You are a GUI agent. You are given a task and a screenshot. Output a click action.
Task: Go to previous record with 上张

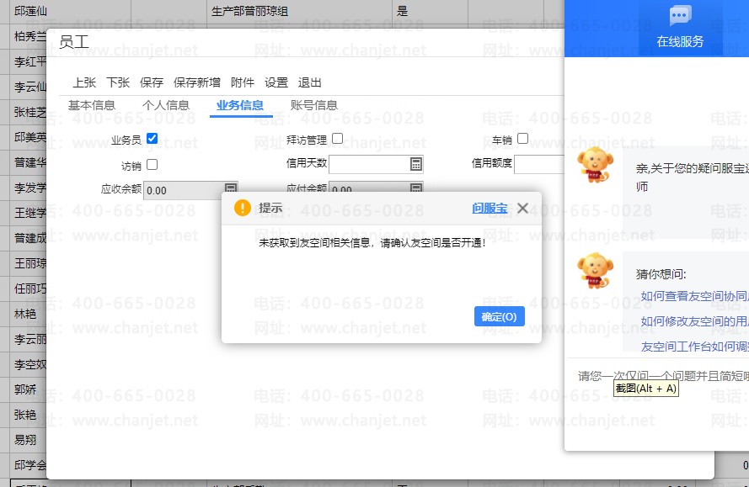(84, 82)
